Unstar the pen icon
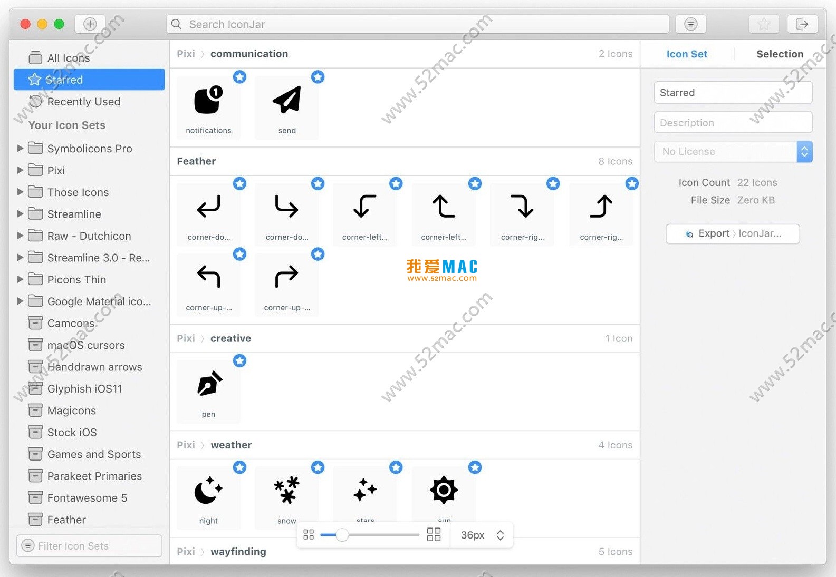 (x=240, y=360)
